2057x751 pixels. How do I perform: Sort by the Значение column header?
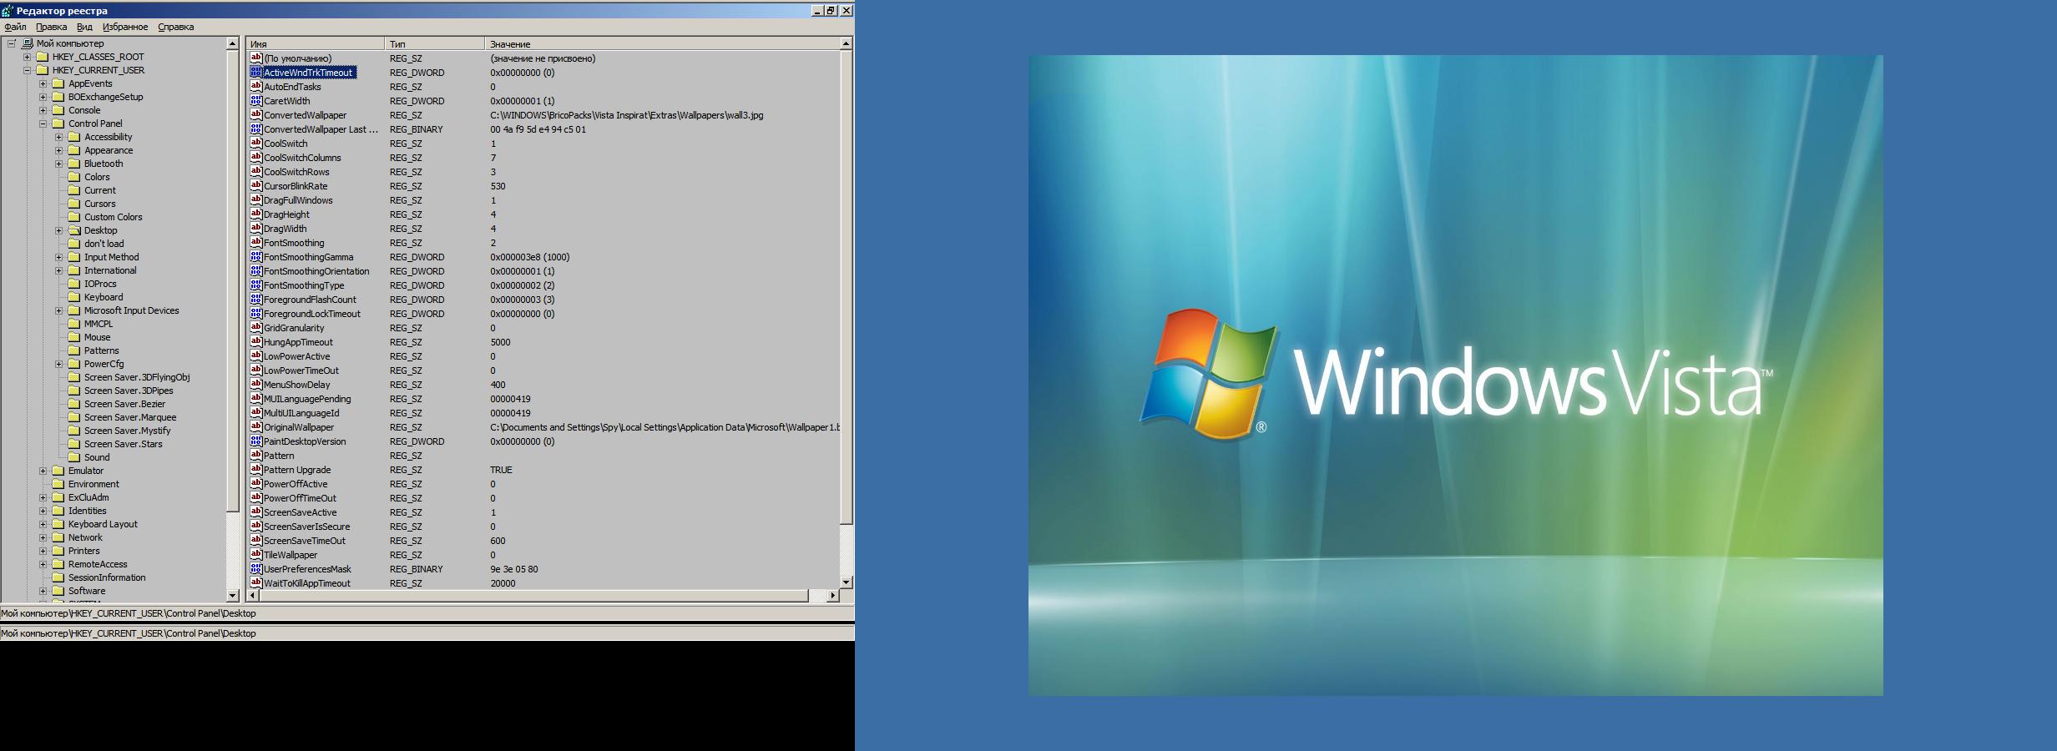(661, 43)
